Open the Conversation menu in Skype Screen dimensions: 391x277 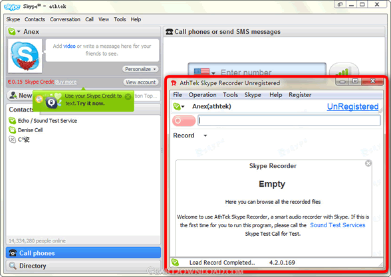point(65,19)
